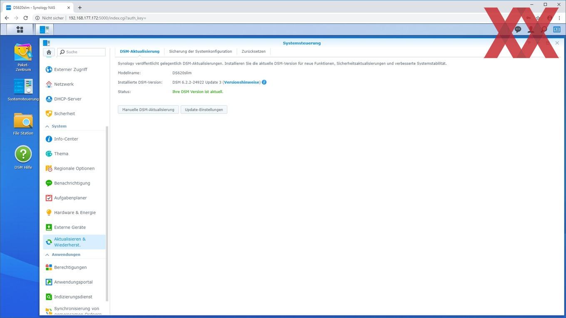
Task: Open Indizierungsdienst settings
Action: [74, 297]
